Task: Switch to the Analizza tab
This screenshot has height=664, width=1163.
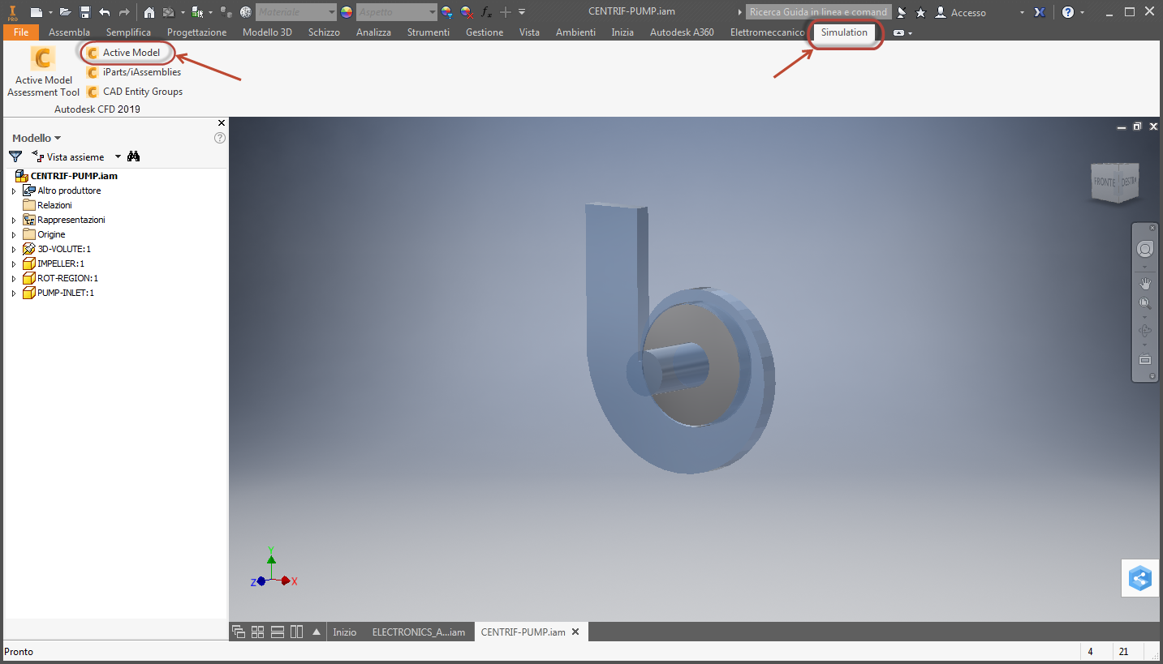Action: (373, 32)
